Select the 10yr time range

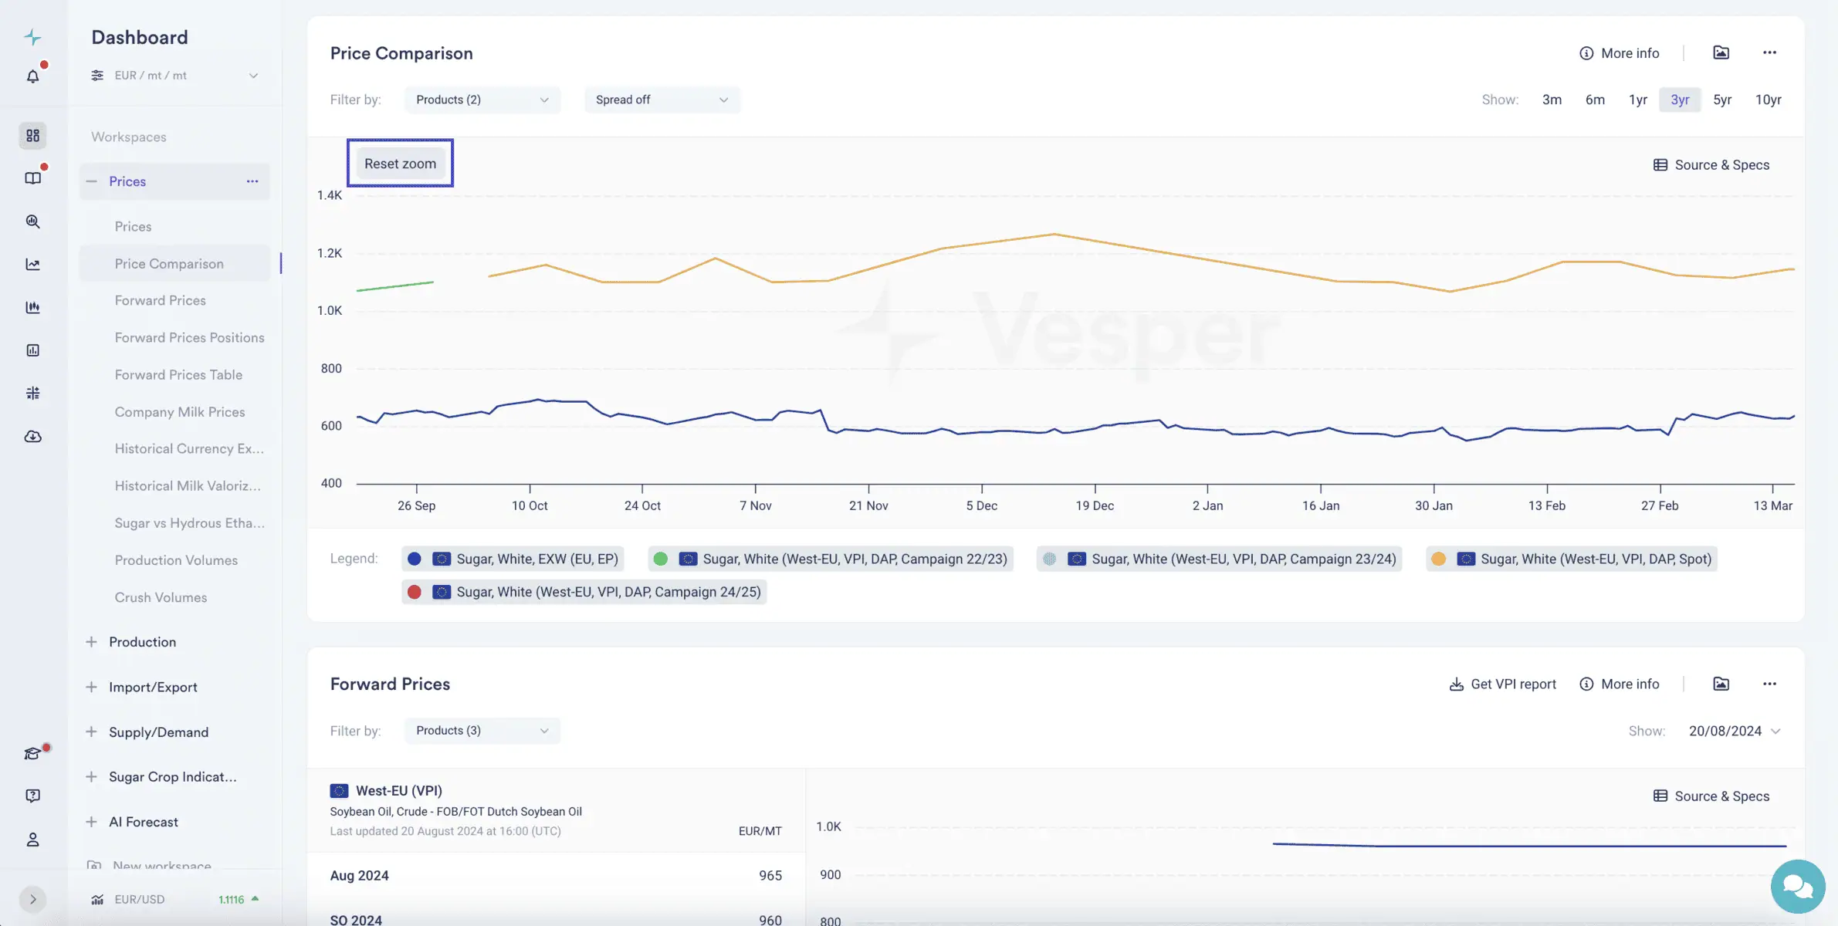[x=1769, y=100]
